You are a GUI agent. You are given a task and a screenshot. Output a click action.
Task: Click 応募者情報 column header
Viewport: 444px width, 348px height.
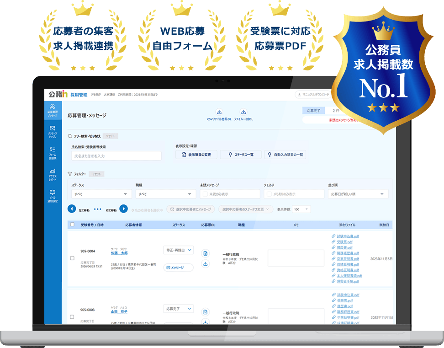click(134, 225)
